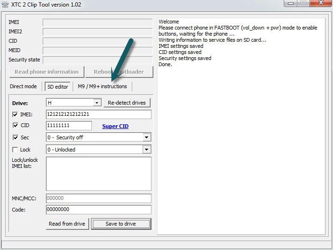Click the MNC/MCC field showing 000000

(x=98, y=198)
